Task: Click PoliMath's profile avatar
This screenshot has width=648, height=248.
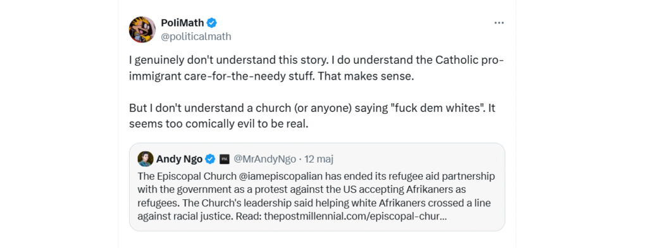Action: [142, 30]
